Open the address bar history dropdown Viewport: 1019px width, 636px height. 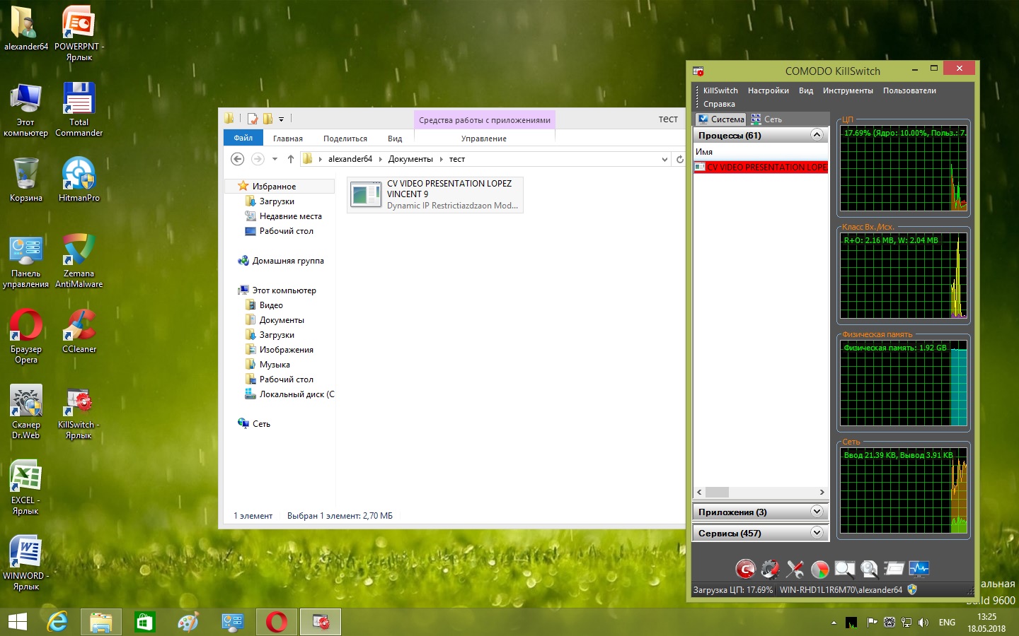pos(664,160)
